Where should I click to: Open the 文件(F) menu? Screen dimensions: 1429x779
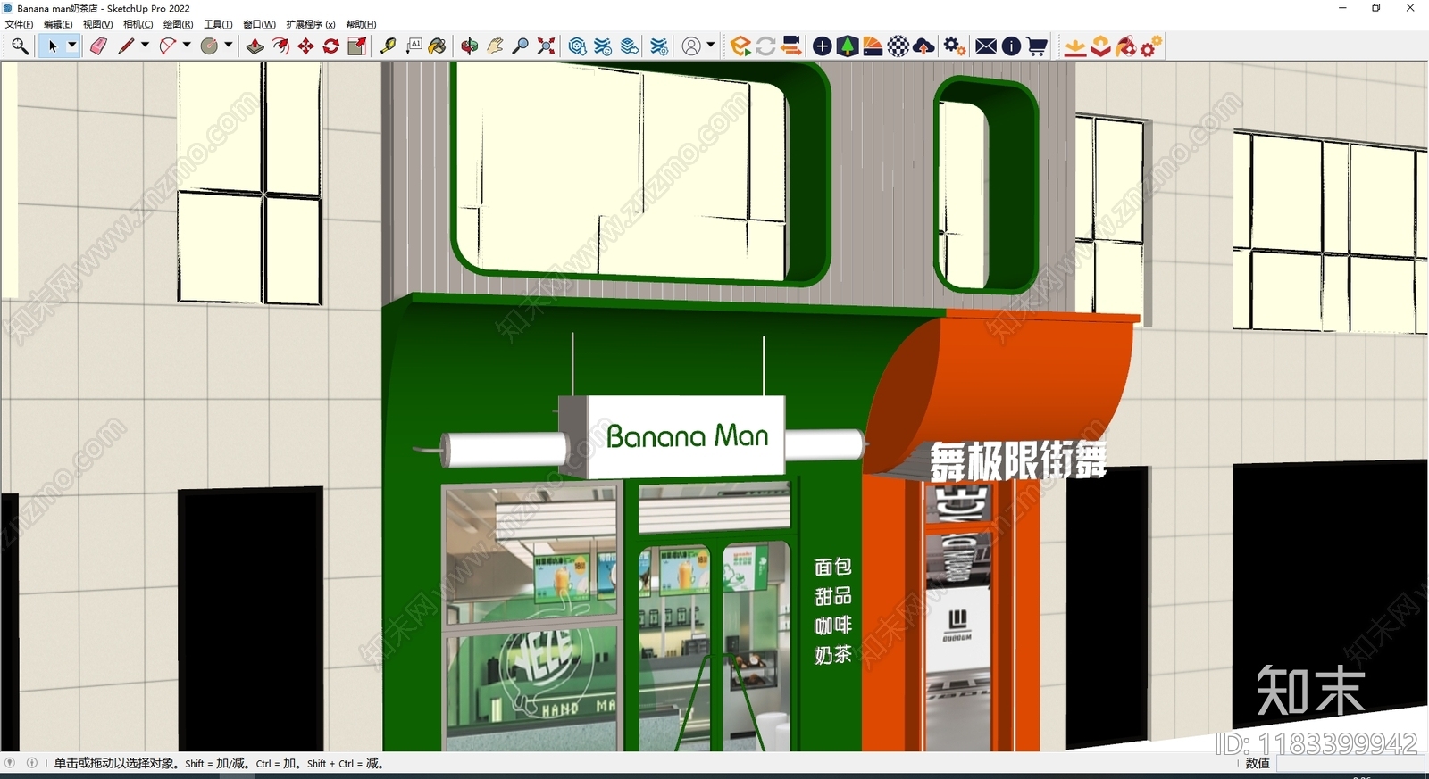tap(19, 24)
